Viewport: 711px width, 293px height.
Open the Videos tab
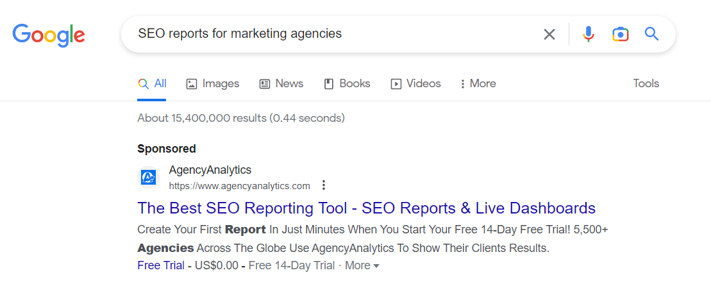click(x=416, y=83)
